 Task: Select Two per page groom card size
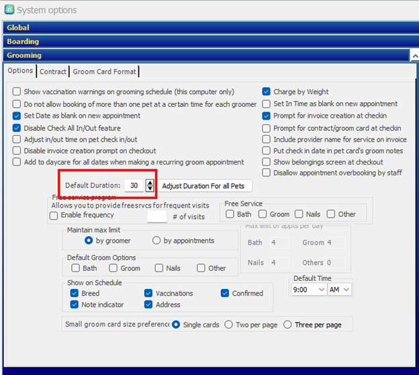(228, 325)
